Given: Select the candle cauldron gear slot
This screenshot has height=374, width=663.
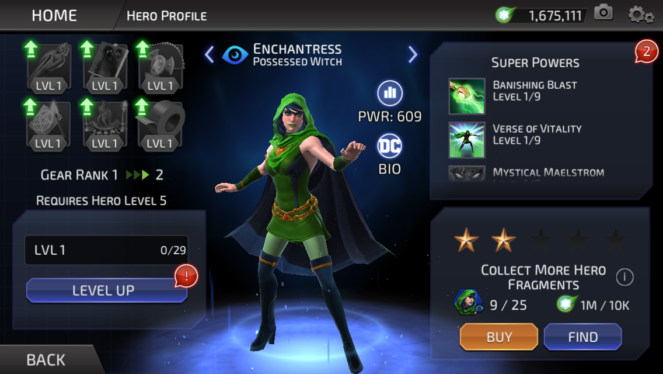Looking at the screenshot, I should (104, 124).
